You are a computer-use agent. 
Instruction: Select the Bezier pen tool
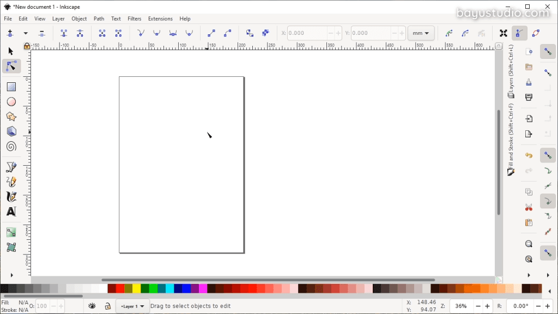tap(11, 167)
